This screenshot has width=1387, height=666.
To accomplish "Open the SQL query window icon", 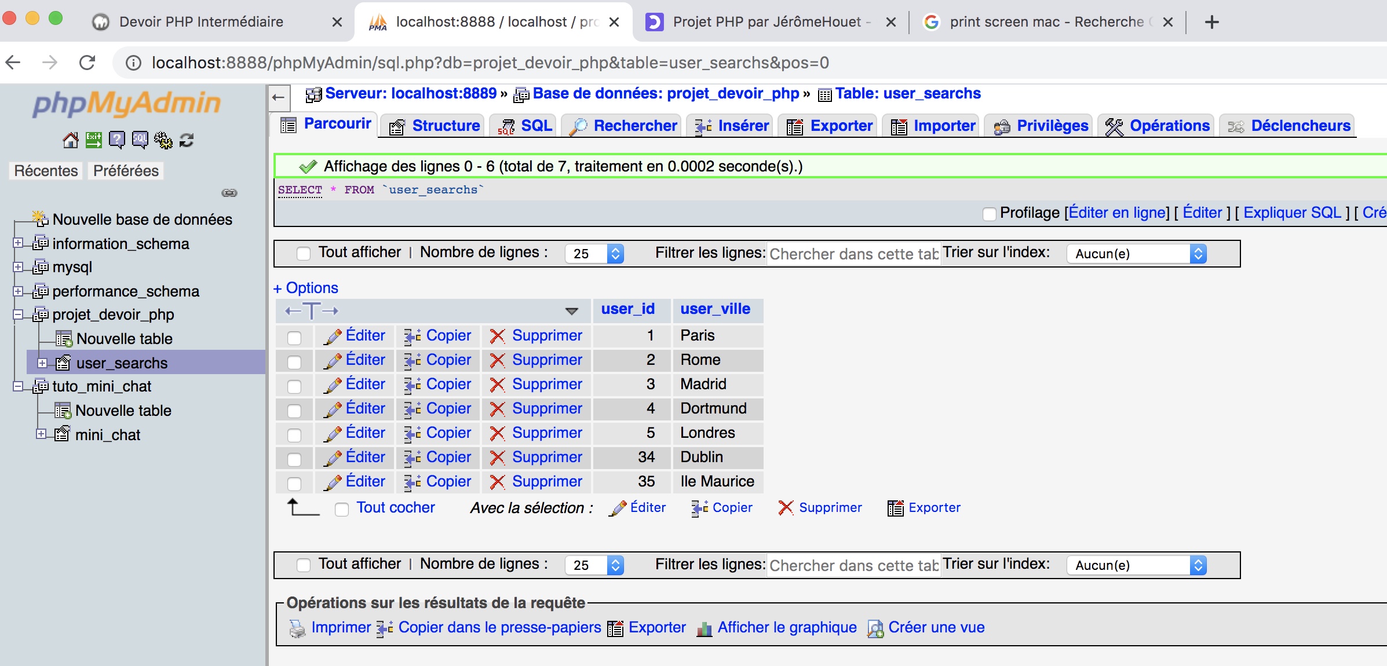I will tap(140, 139).
